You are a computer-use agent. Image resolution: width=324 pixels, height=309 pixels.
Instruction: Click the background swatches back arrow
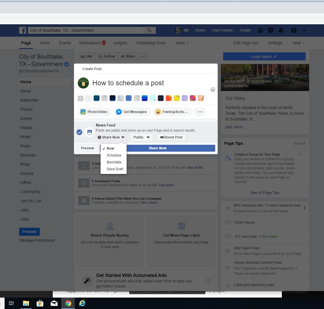(x=80, y=98)
